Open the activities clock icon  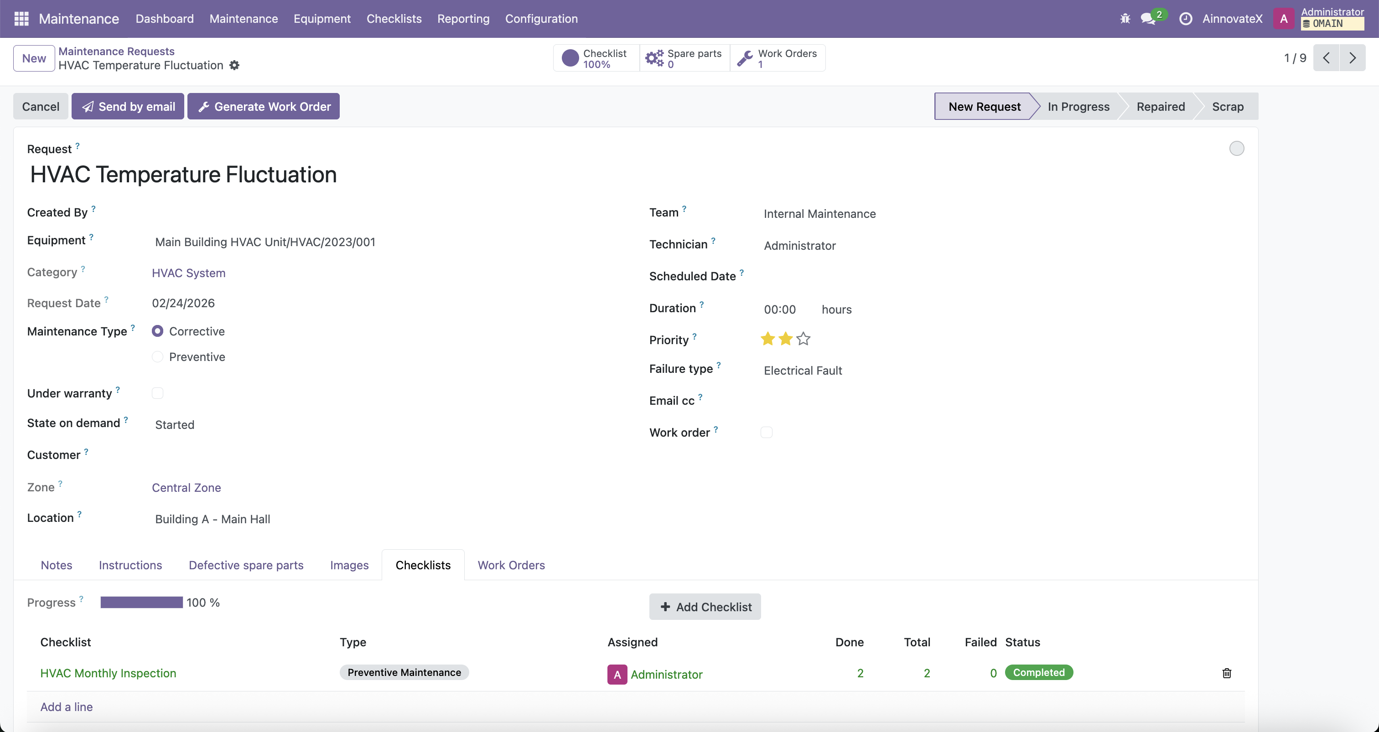click(1186, 19)
